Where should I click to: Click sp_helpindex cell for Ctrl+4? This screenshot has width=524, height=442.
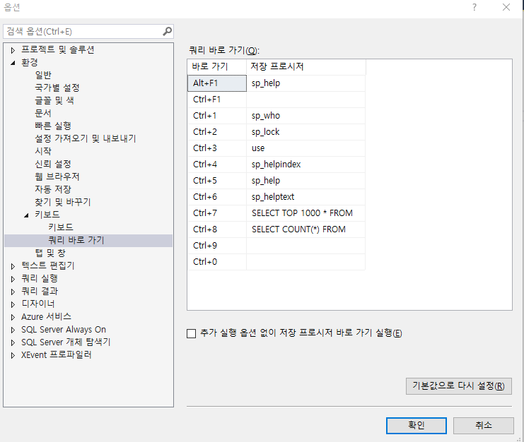coord(305,165)
